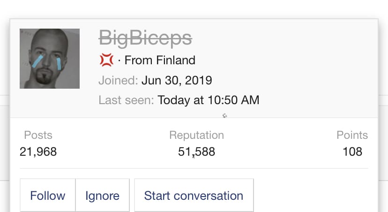
Task: Open BigBiceps' avatar picture
Action: pyautogui.click(x=50, y=59)
